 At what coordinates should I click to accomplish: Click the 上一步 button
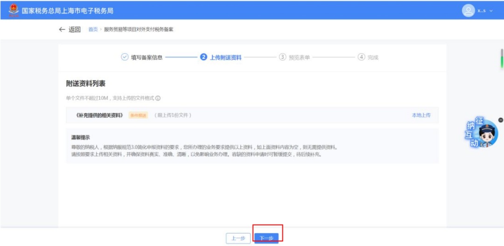238,238
